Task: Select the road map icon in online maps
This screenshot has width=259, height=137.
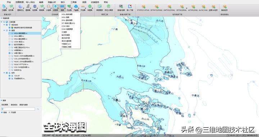Action: (x=28, y=6)
